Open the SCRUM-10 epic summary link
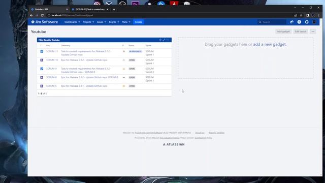325x183 pixels. pyautogui.click(x=84, y=60)
